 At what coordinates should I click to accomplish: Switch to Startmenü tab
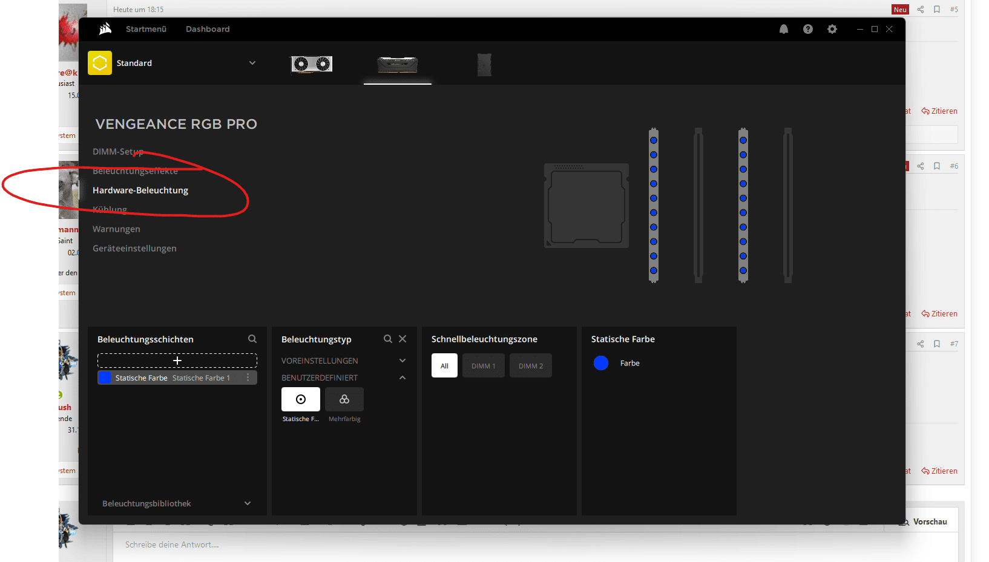pos(146,29)
